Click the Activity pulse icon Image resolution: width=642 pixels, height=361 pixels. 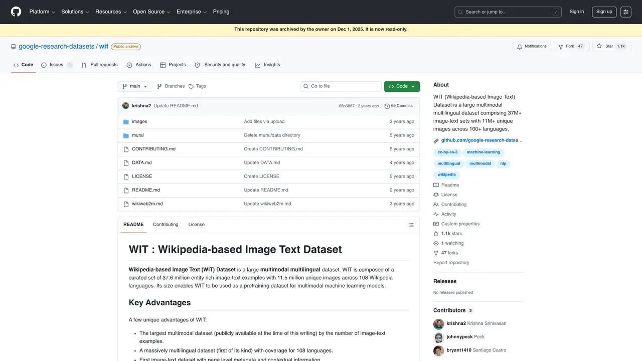coord(436,214)
